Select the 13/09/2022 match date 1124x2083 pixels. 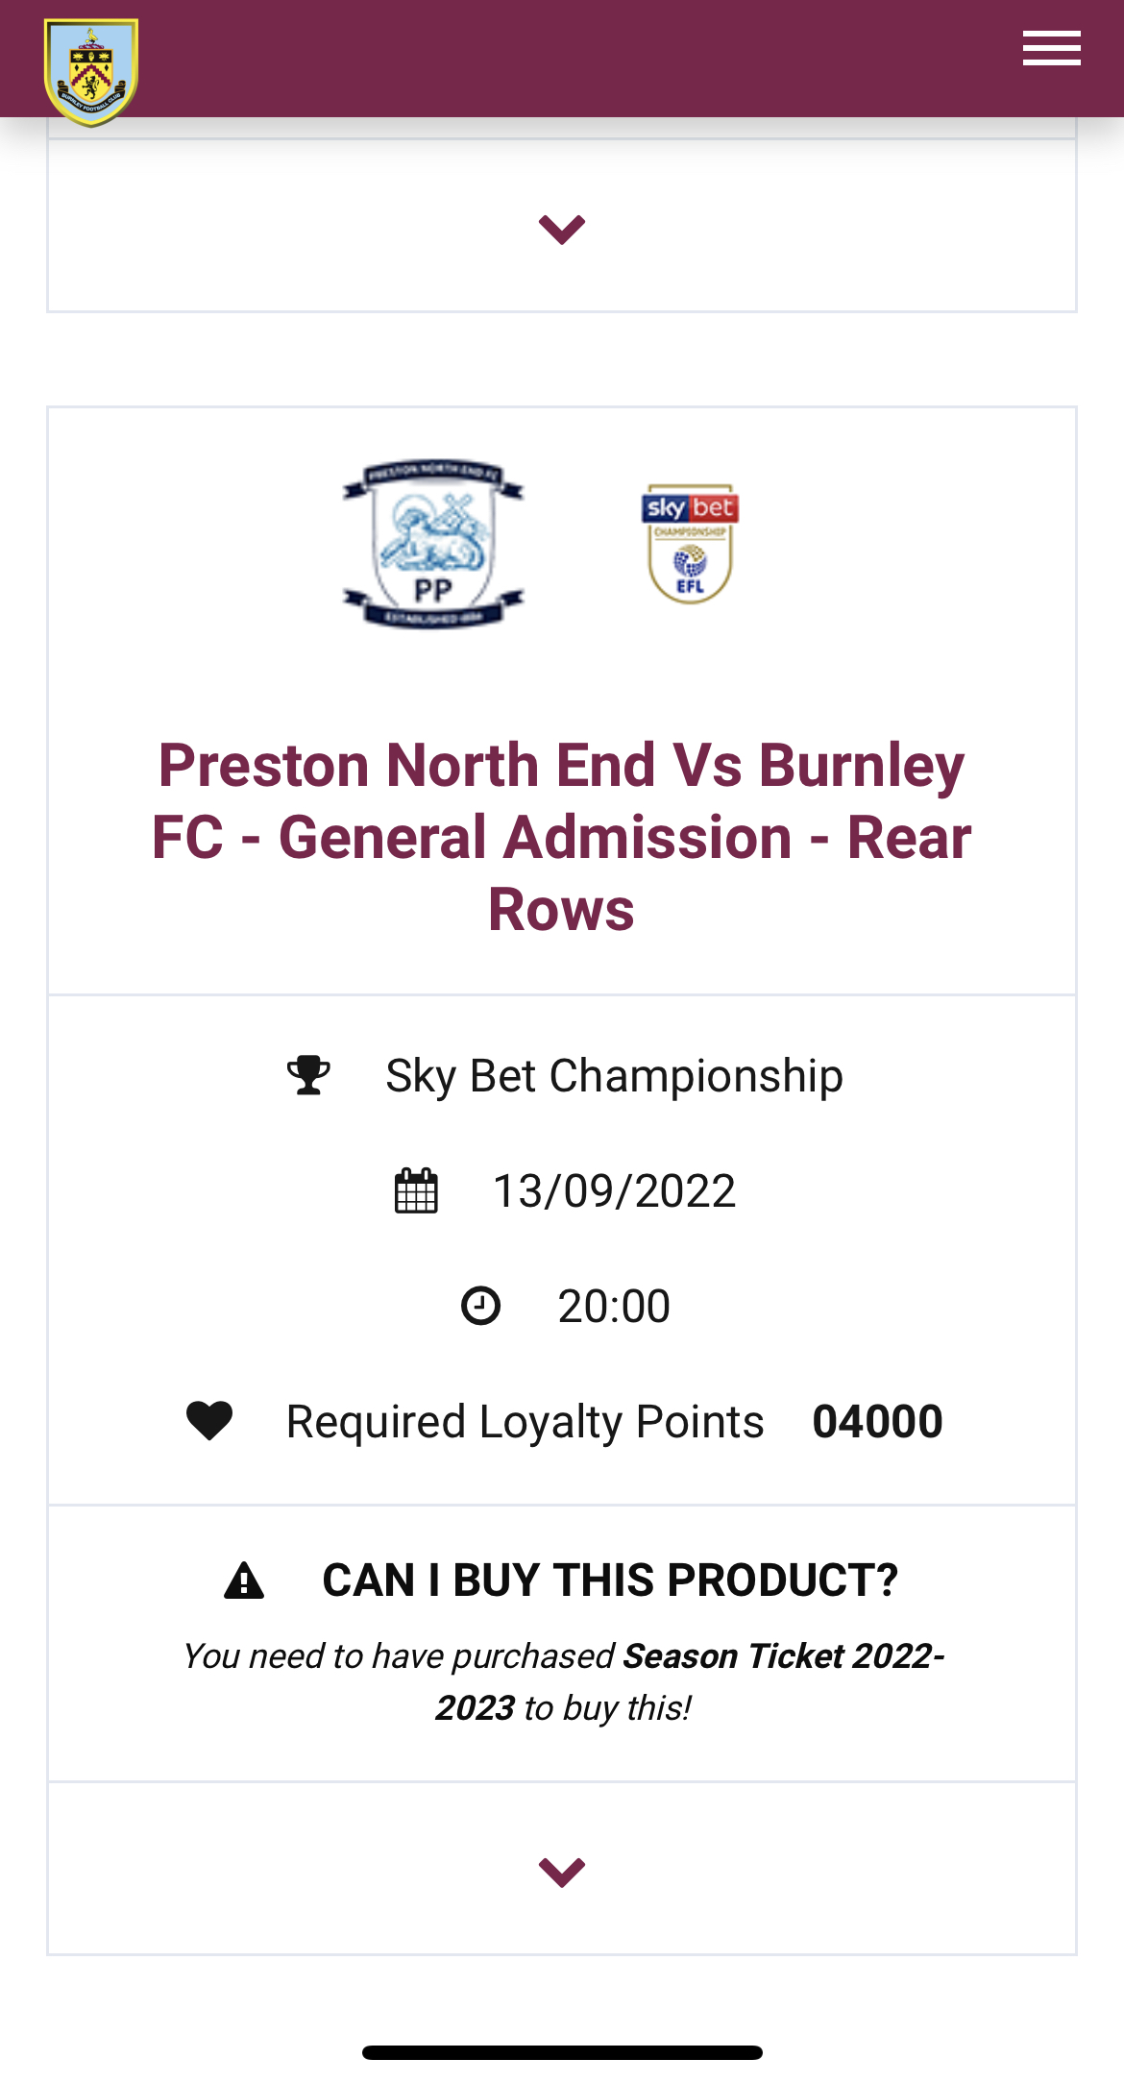point(614,1191)
